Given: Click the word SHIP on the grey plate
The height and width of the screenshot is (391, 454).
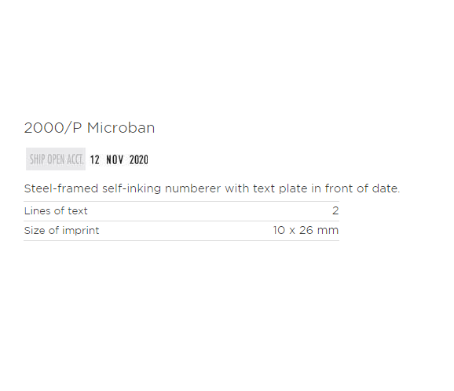Looking at the screenshot, I should [38, 159].
